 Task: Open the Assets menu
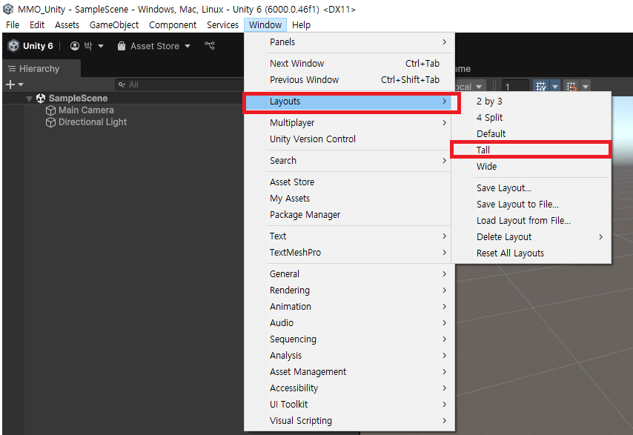67,25
